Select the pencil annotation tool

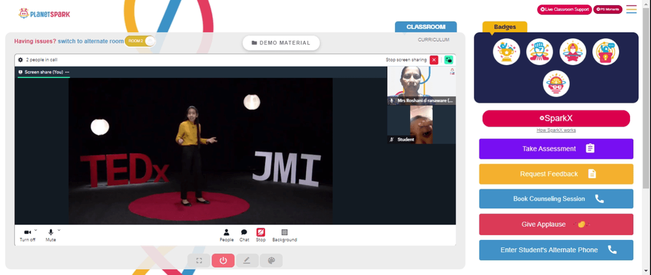click(247, 261)
